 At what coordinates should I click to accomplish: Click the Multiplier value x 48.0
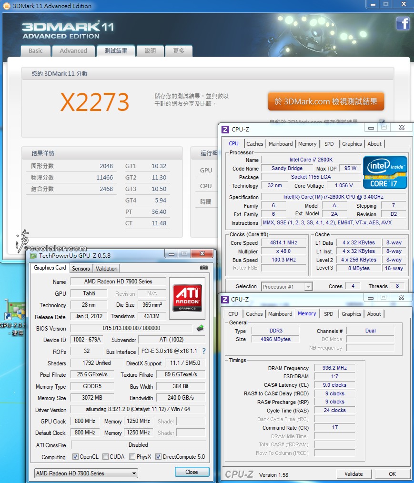pos(283,252)
